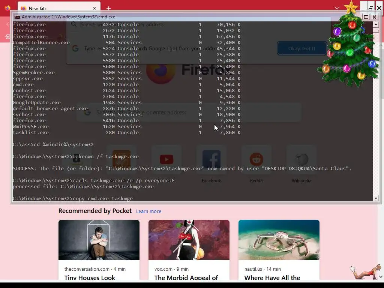Click the cmd scrollbar down arrow
This screenshot has height=288, width=384.
(x=376, y=198)
